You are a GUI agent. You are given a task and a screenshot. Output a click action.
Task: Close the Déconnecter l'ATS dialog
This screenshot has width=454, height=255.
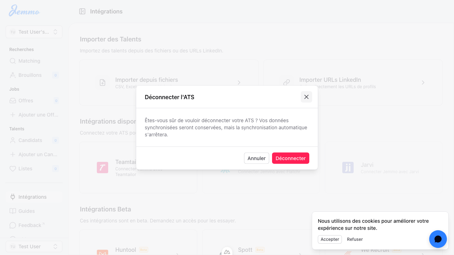(x=306, y=97)
